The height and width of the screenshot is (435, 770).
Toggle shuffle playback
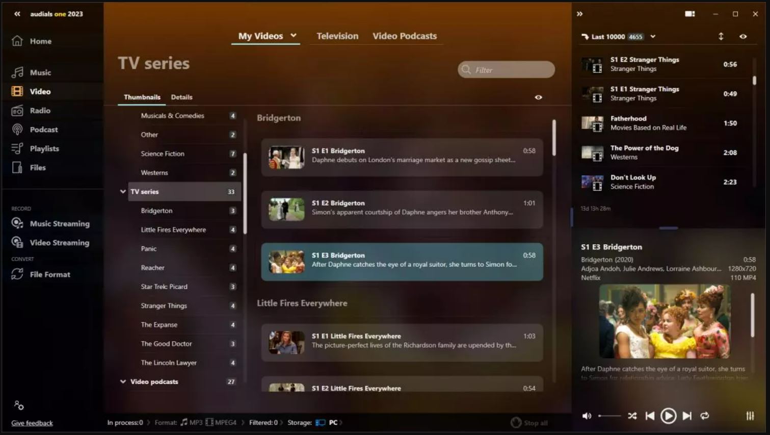(x=632, y=416)
